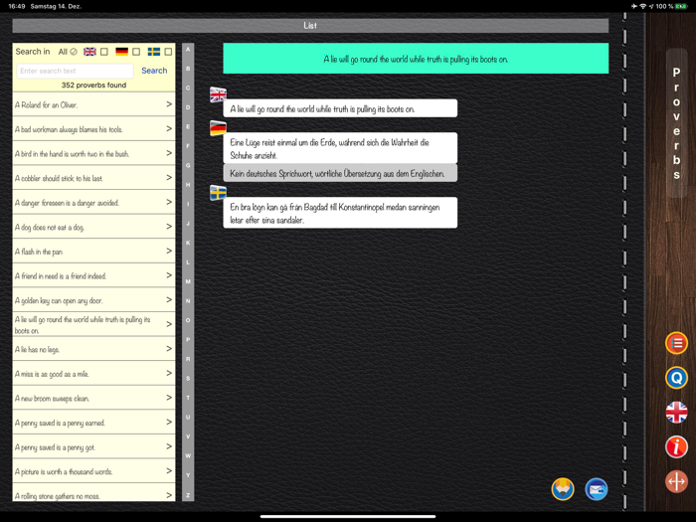
Task: Tap the 16:49 clock in status bar
Action: [x=17, y=6]
